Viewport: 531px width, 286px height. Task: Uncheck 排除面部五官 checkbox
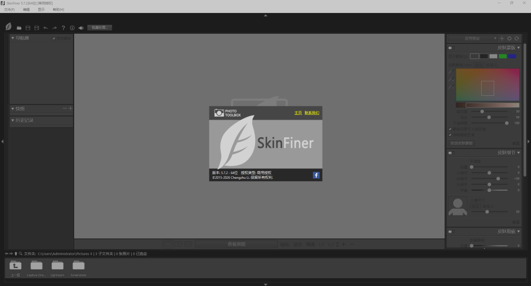pos(450,135)
